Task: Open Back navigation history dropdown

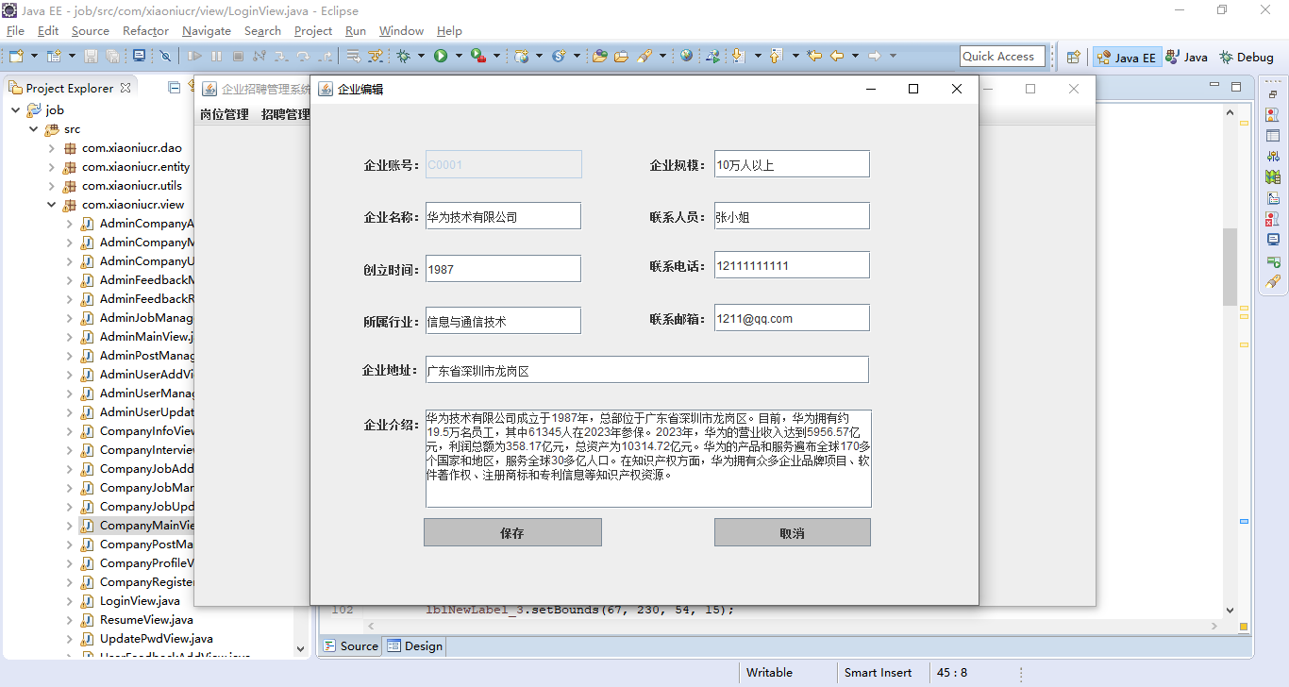Action: click(x=855, y=56)
